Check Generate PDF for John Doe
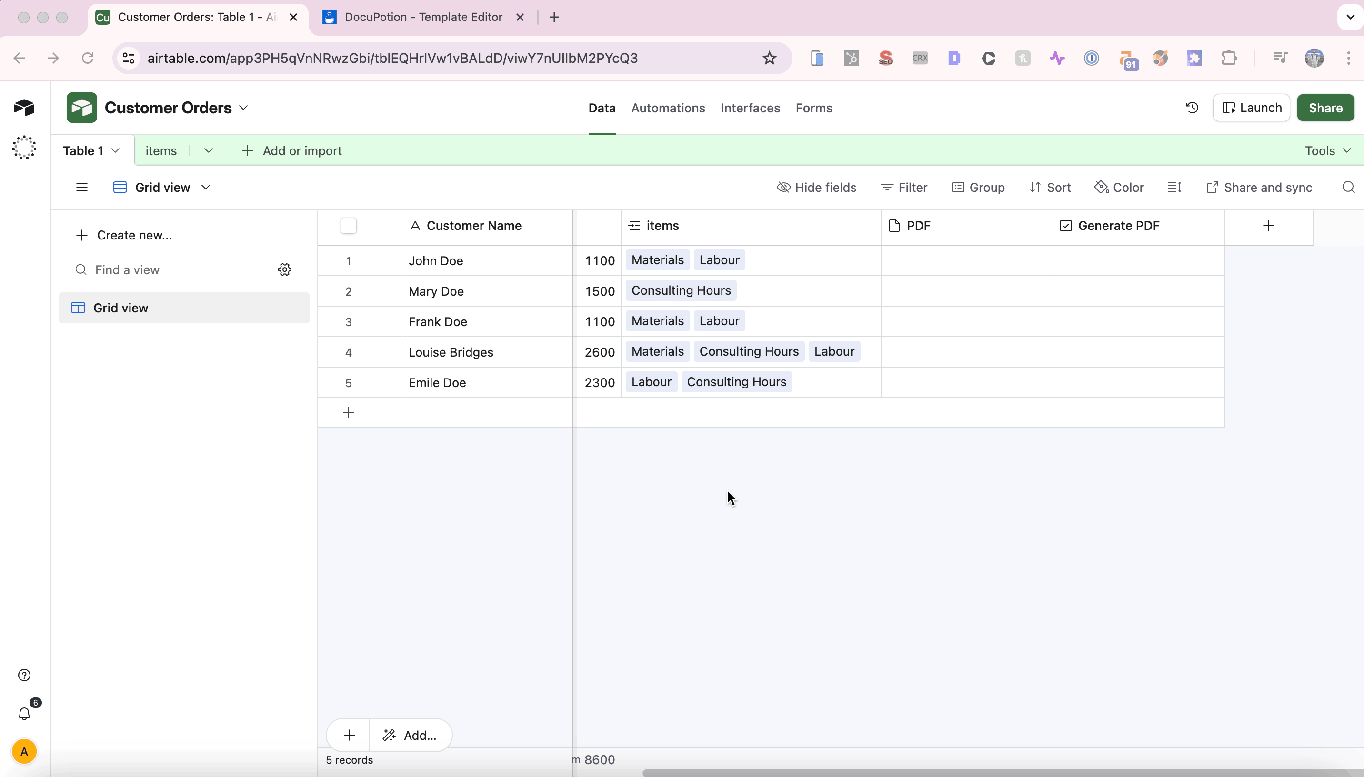 [x=1138, y=261]
